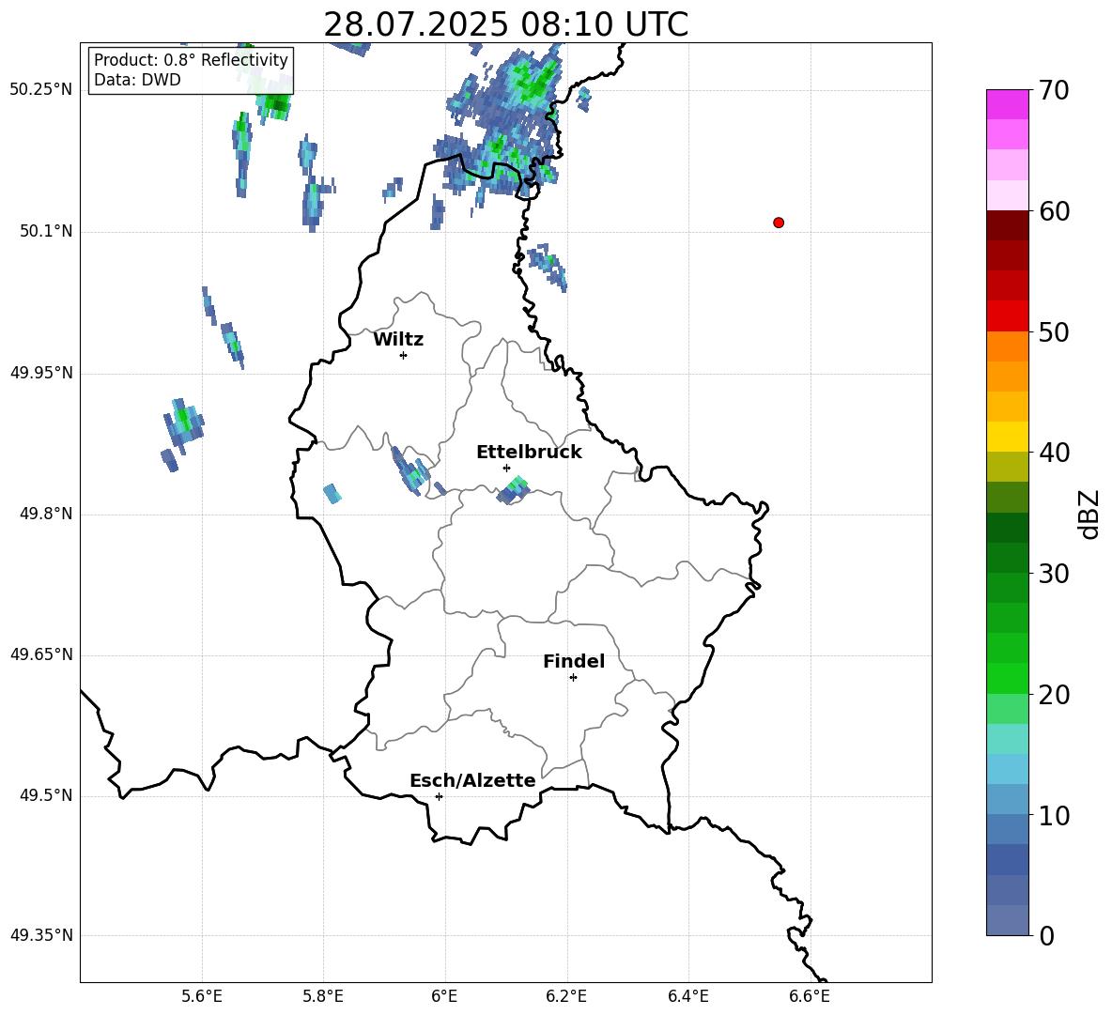Click the 5.8°E longitude label
This screenshot has height=1015, width=1112.
tap(323, 996)
